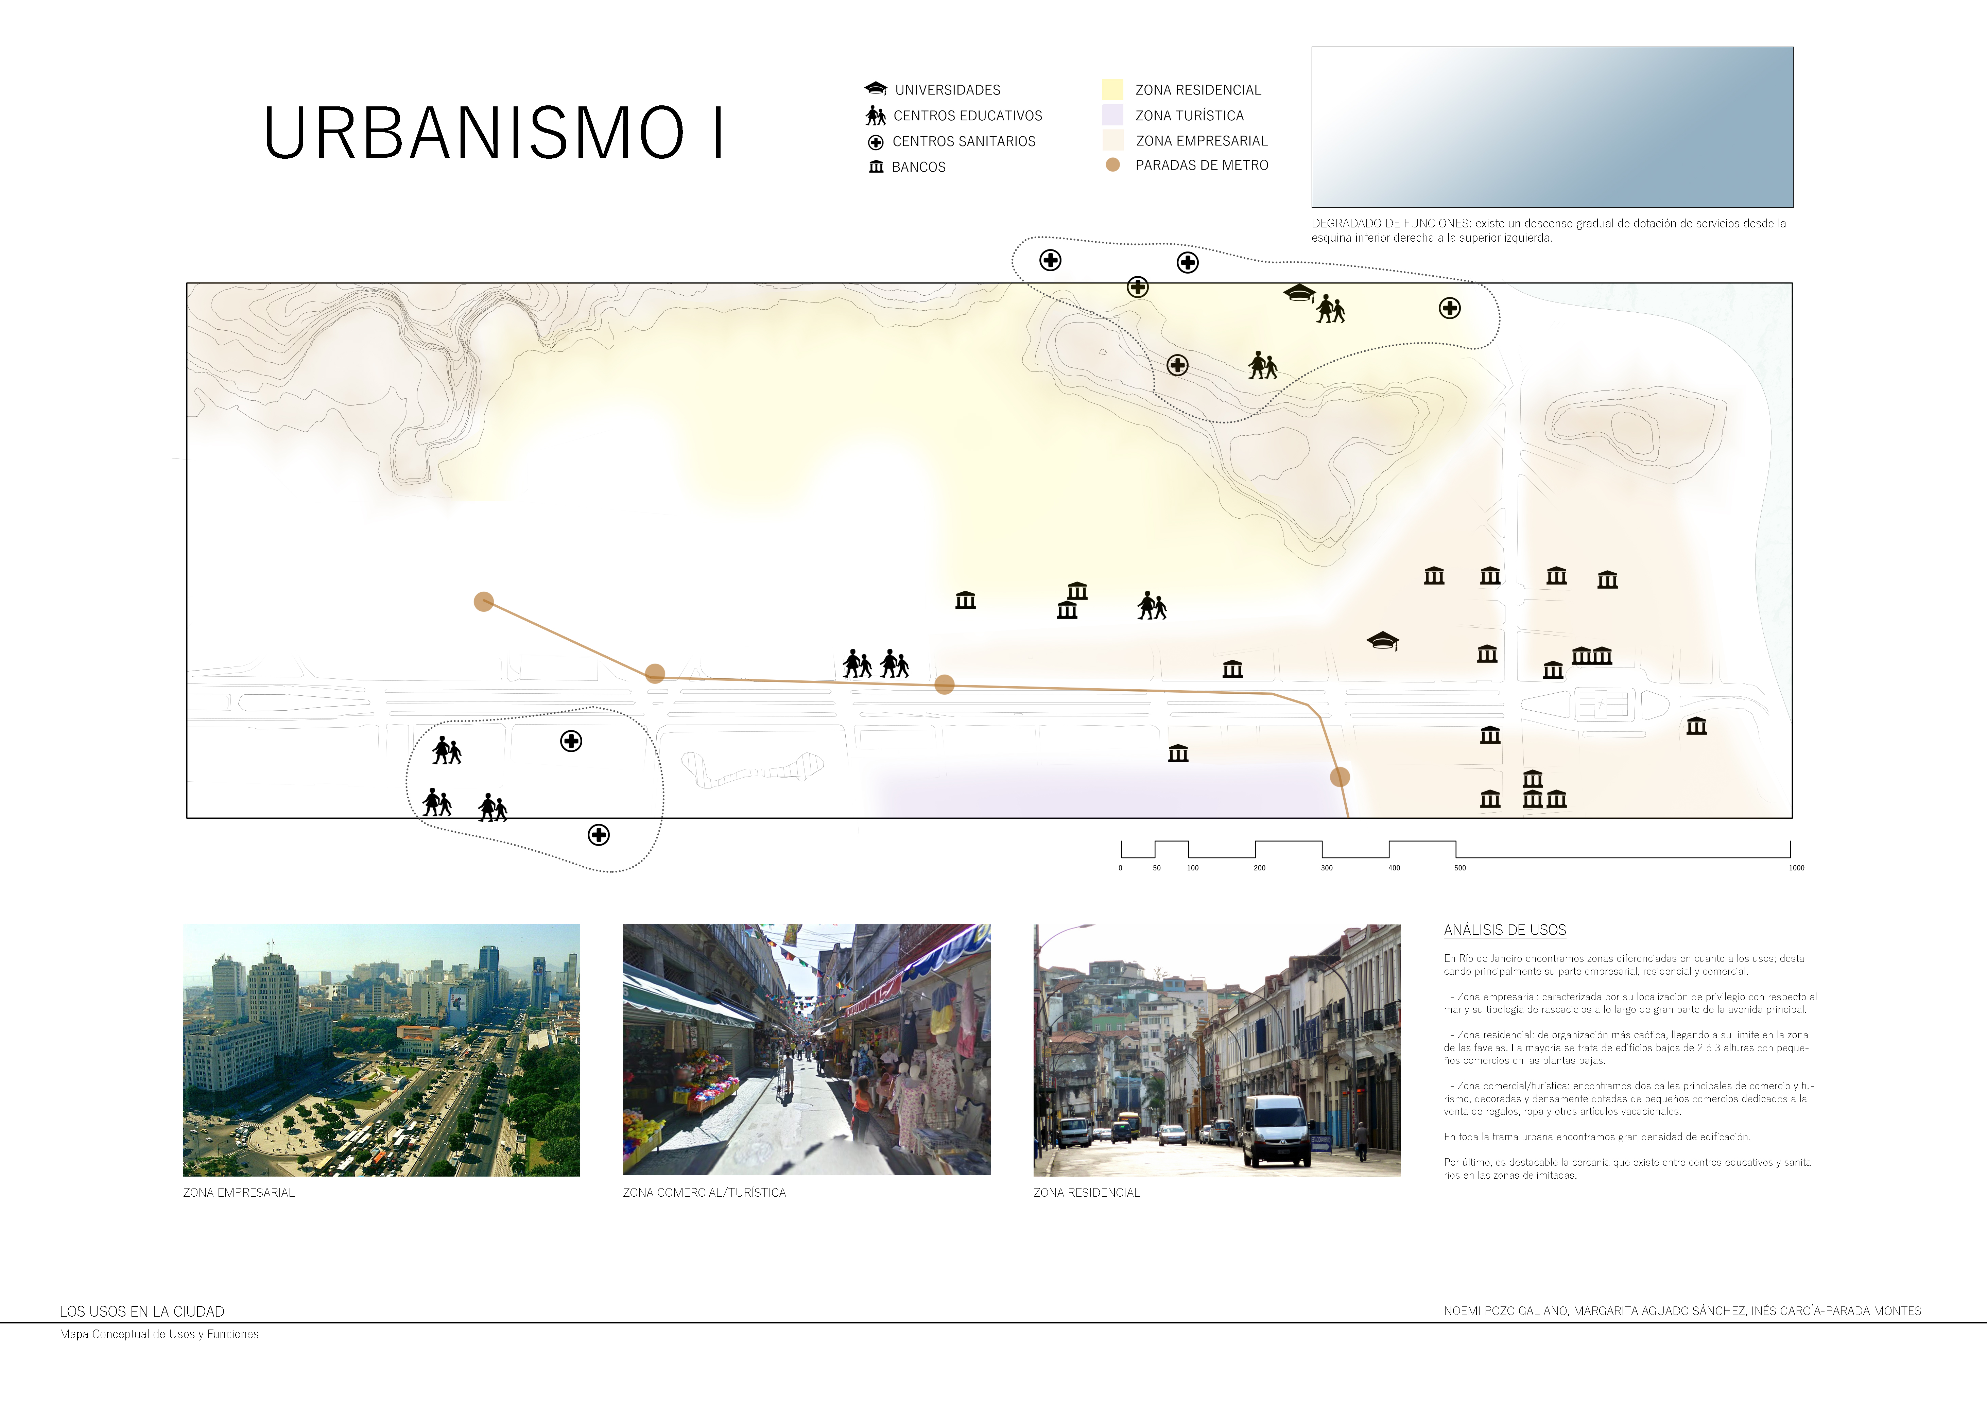Click the university cap icon among the bank icons
Image resolution: width=1987 pixels, height=1405 pixels.
tap(1383, 641)
